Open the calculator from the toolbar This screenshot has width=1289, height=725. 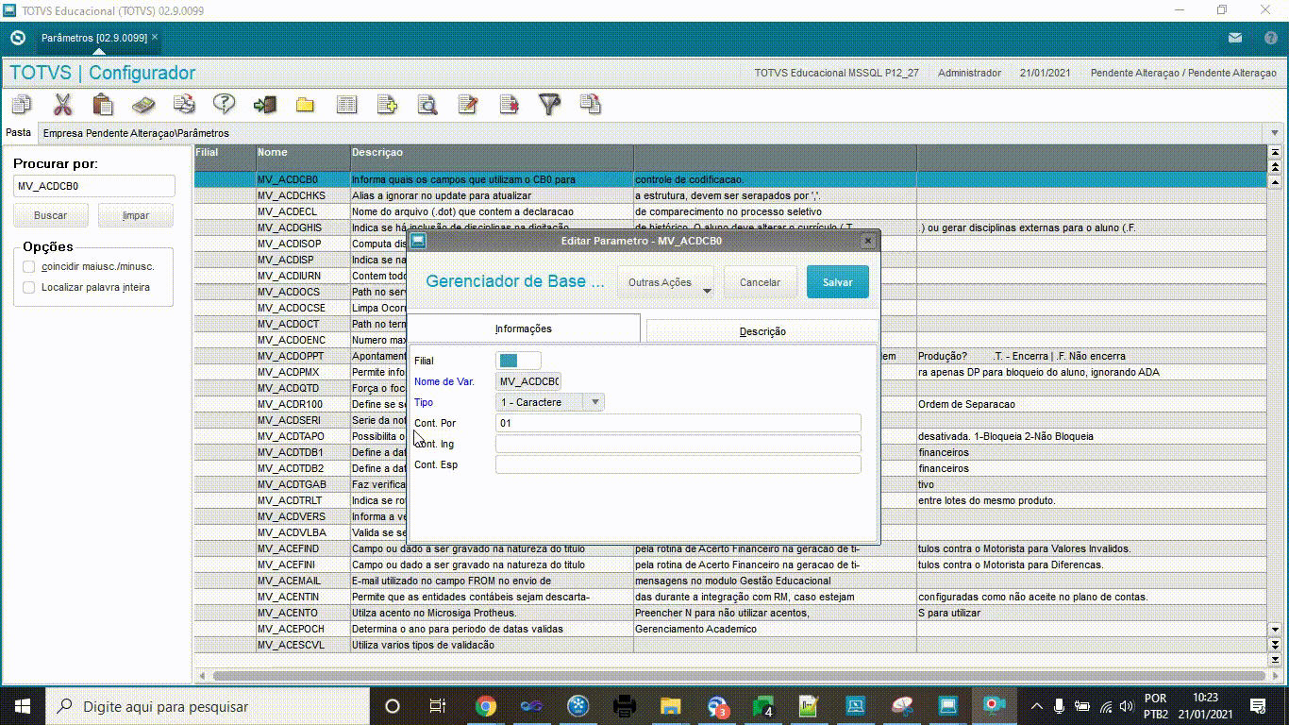coord(143,104)
